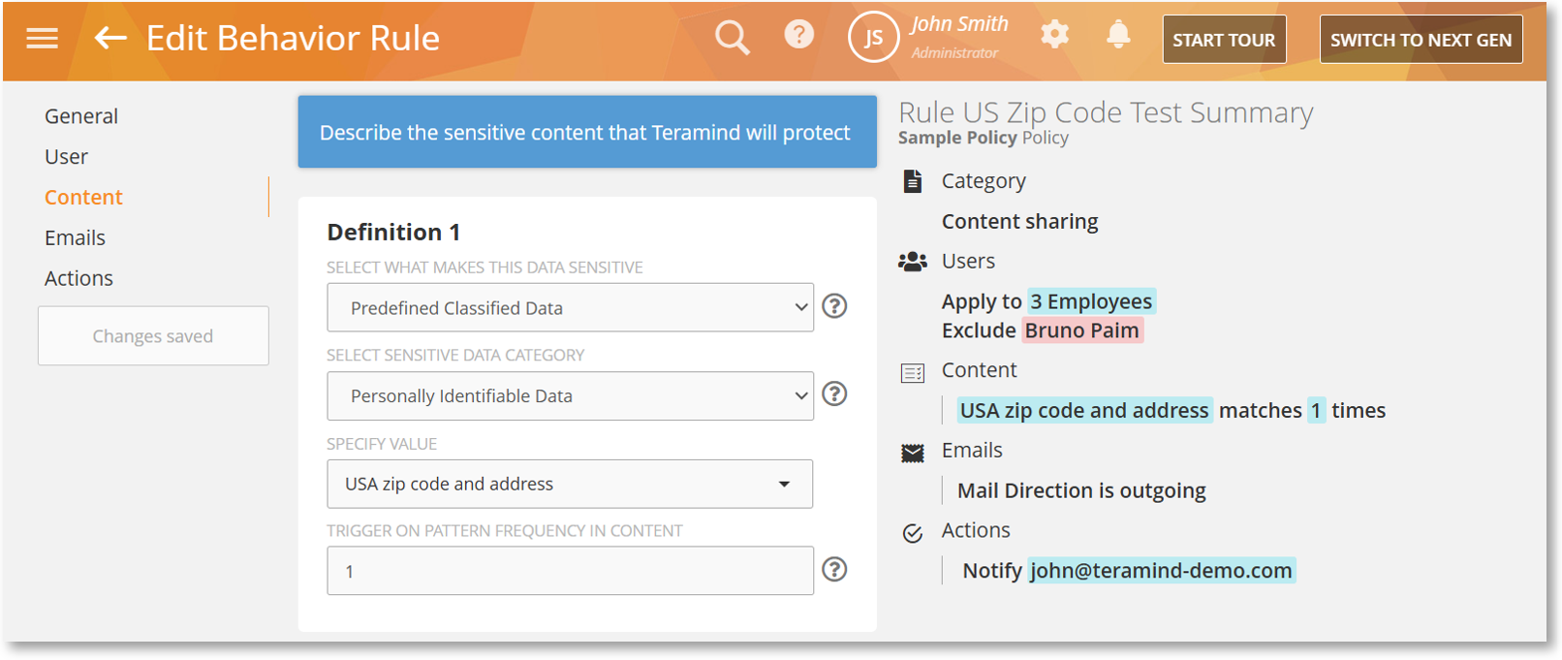Click the 3 Employees link in summary
Image resolution: width=1562 pixels, height=660 pixels.
click(x=1091, y=302)
